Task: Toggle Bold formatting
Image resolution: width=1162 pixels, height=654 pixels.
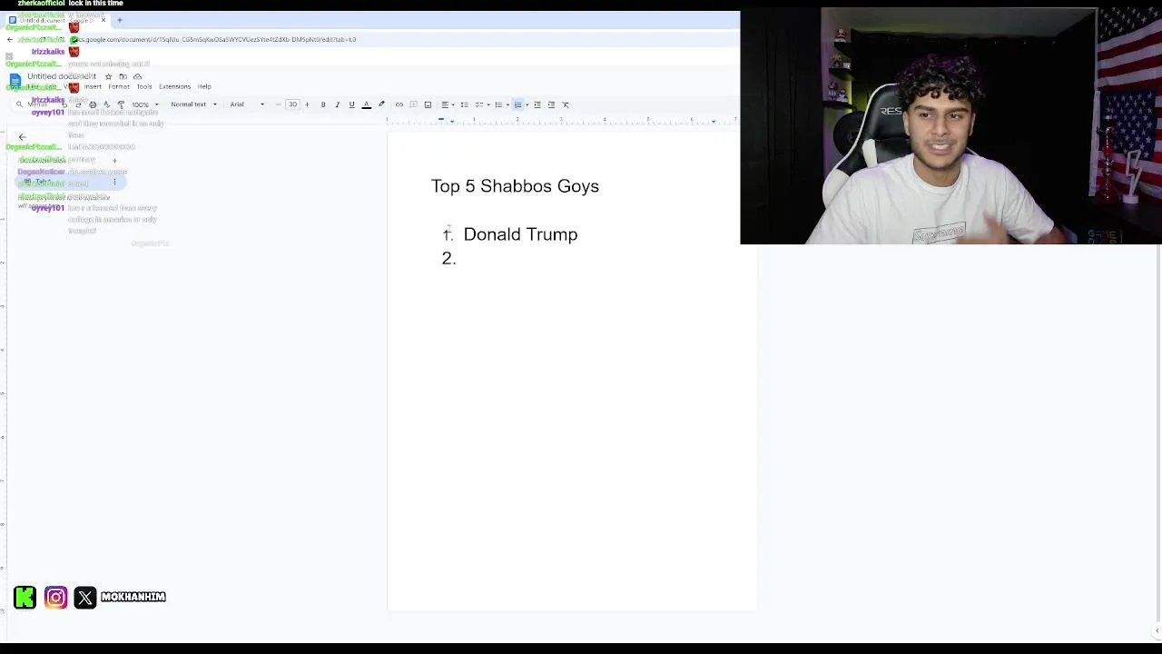Action: click(x=323, y=104)
